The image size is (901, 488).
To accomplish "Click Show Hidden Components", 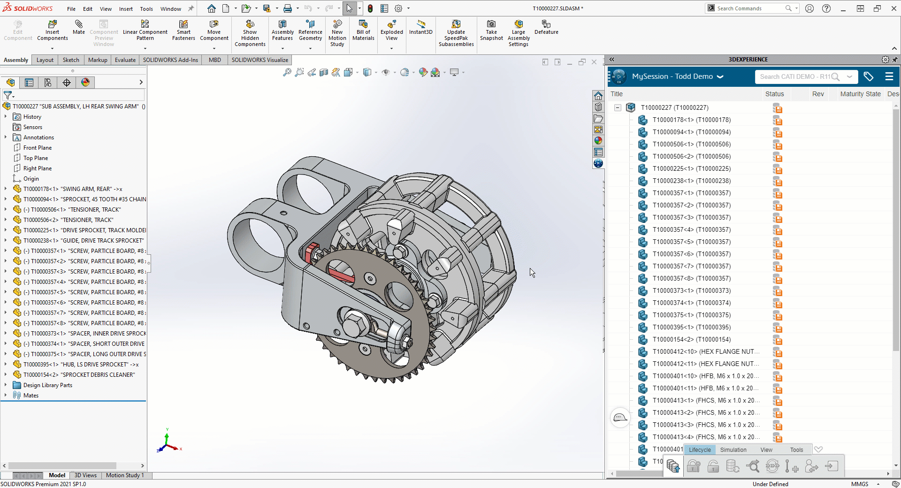I will [x=250, y=34].
